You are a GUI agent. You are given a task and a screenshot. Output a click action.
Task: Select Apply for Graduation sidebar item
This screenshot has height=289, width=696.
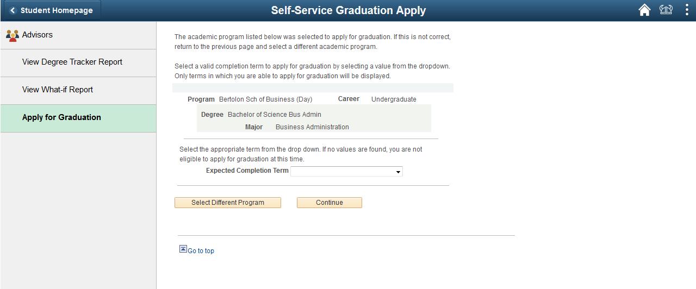[x=78, y=118]
